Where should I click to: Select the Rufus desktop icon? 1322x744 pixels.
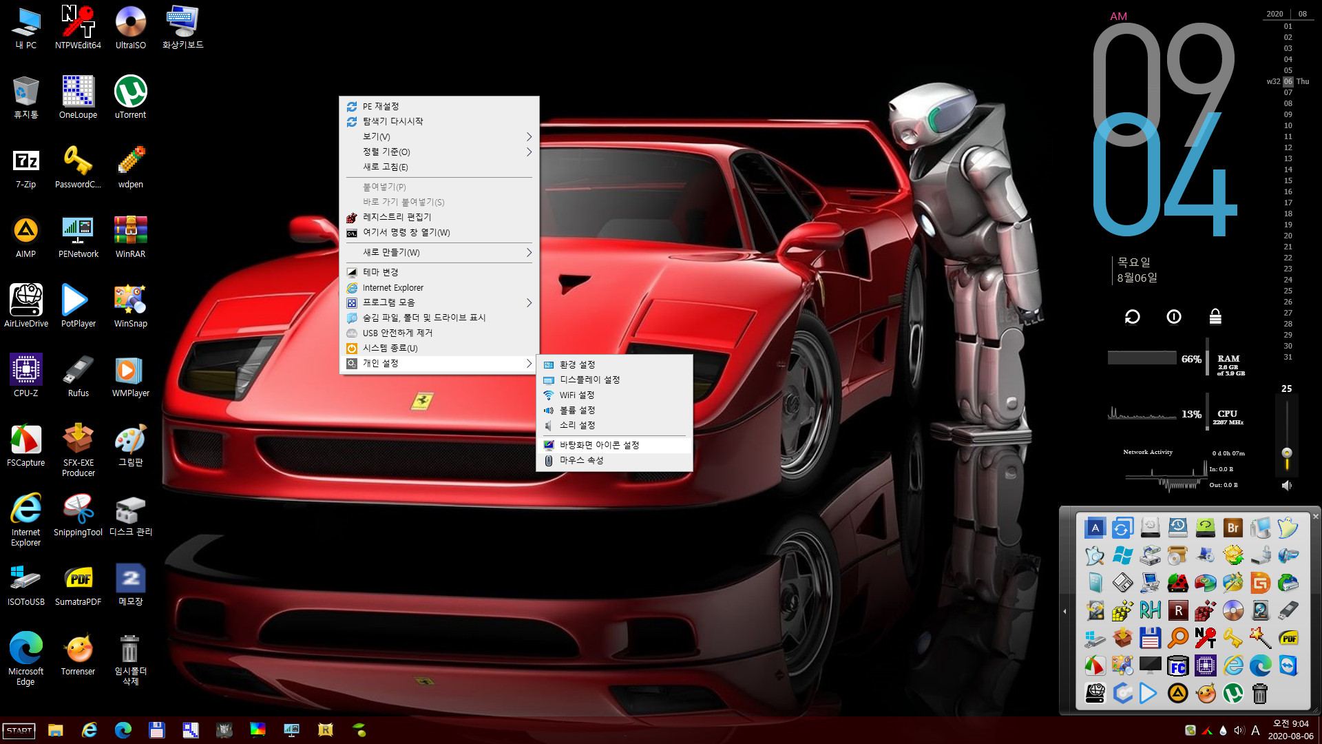[78, 375]
